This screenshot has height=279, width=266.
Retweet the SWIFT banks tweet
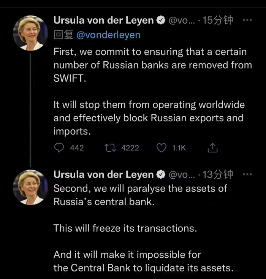(x=110, y=148)
